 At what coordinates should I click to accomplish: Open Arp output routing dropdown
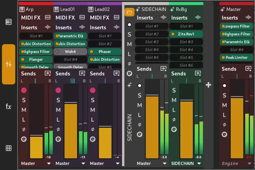point(36,163)
